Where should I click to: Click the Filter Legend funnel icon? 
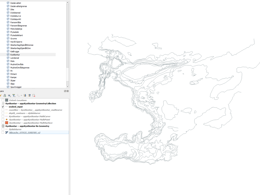pos(14,95)
